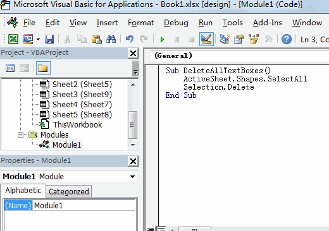Viewport: 329px width, 231px height.
Task: Select Module1 in the project tree
Action: 66,145
